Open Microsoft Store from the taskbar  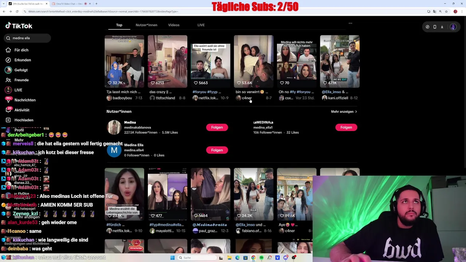coord(245,258)
